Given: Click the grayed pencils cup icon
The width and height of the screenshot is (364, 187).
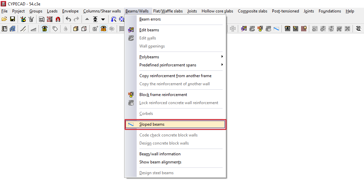Looking at the screenshot, I should (31, 19).
